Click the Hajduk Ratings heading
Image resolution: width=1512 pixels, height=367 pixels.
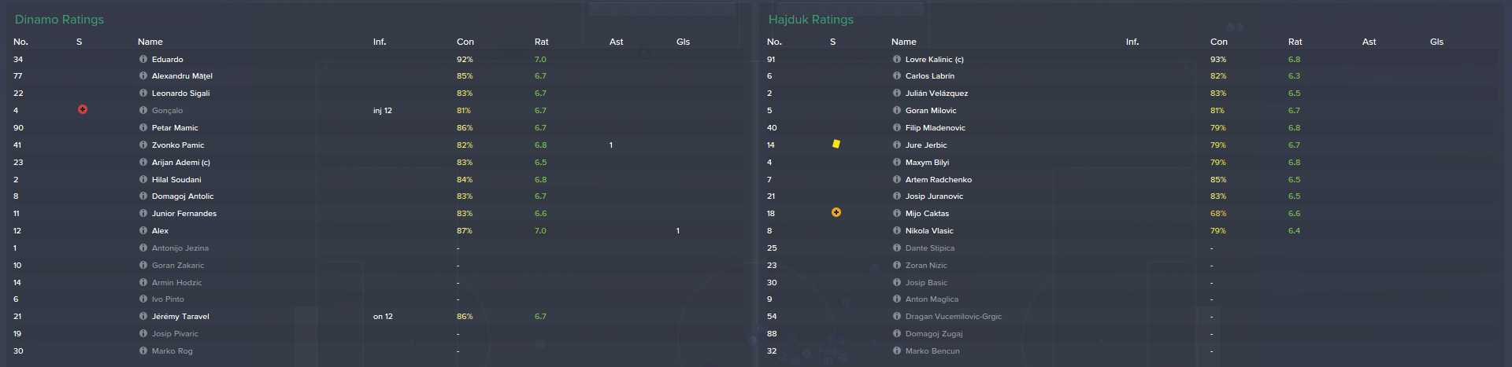[x=811, y=20]
